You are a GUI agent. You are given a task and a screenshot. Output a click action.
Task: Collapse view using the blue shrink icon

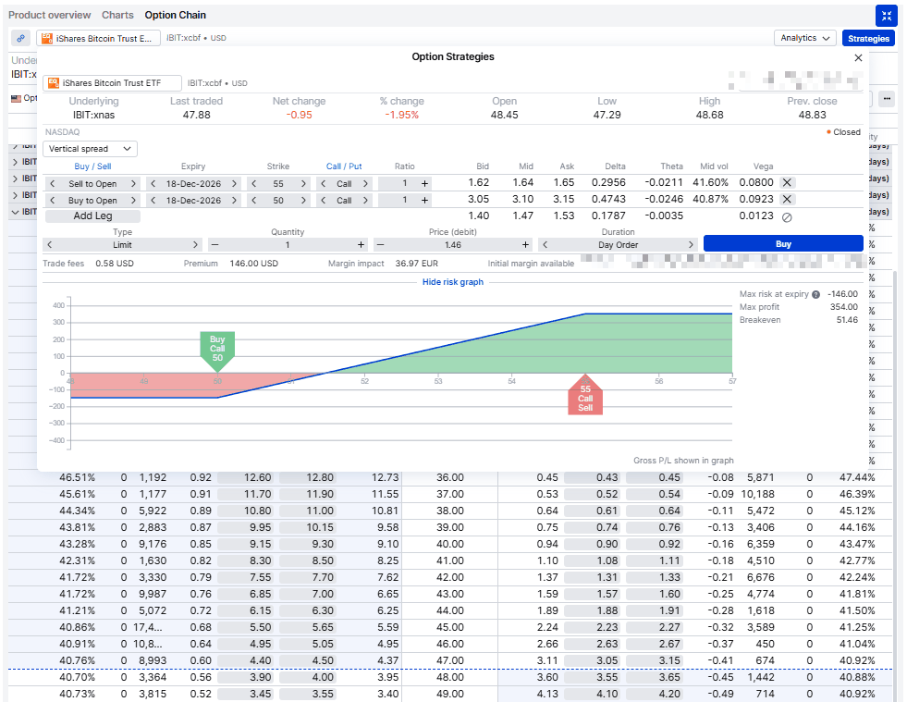886,17
